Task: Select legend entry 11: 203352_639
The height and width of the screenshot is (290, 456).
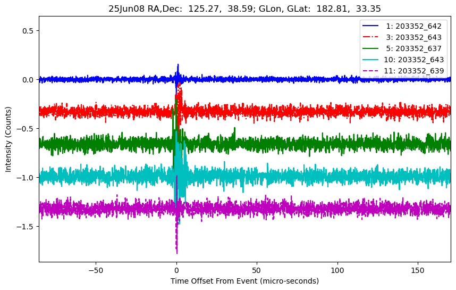Action: pyautogui.click(x=403, y=71)
